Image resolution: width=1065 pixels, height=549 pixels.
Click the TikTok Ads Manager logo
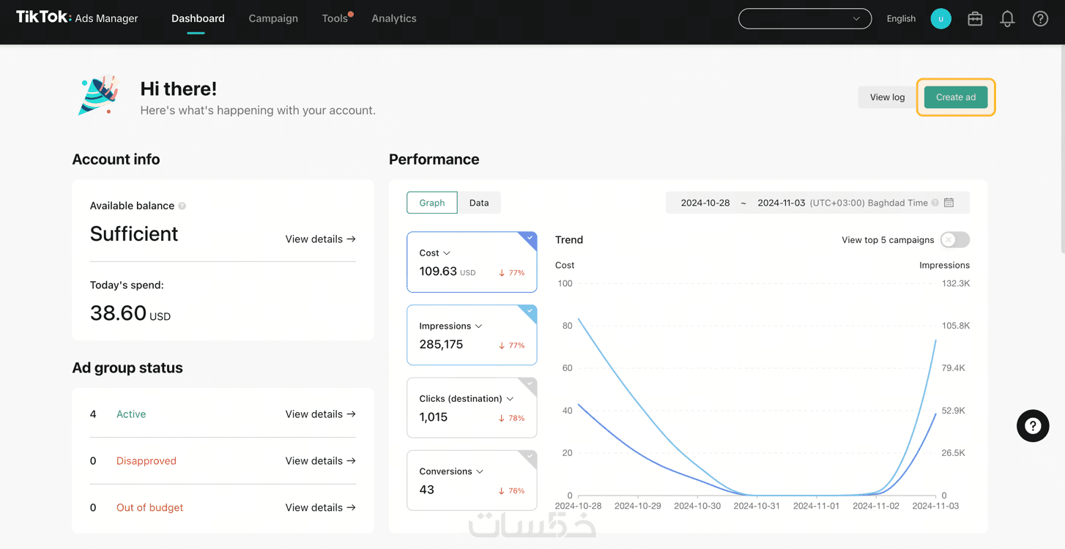[x=77, y=18]
